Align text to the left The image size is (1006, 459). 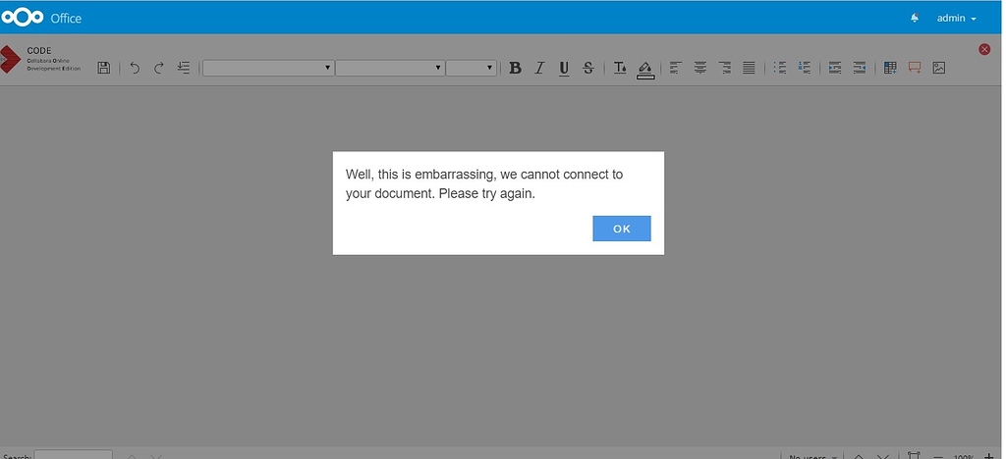pyautogui.click(x=675, y=68)
